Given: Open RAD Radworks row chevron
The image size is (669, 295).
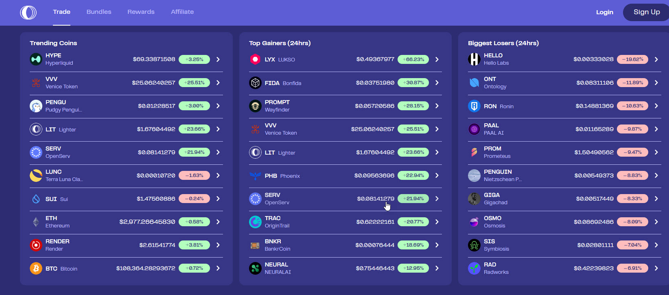Looking at the screenshot, I should pos(656,268).
